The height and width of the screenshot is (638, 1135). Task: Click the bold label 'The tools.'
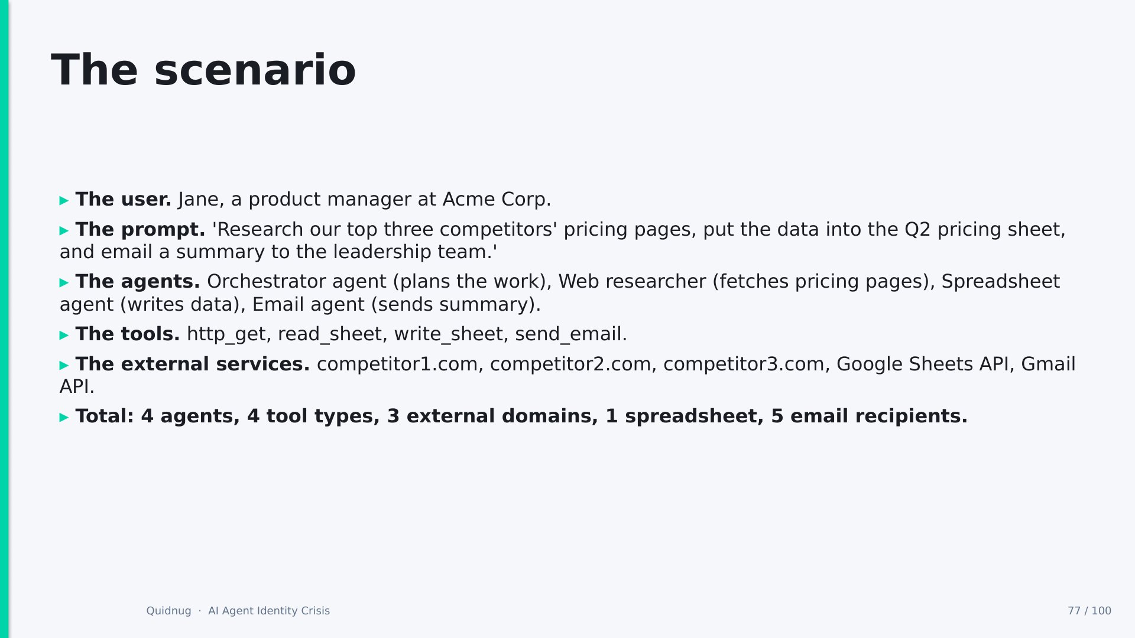(x=128, y=334)
